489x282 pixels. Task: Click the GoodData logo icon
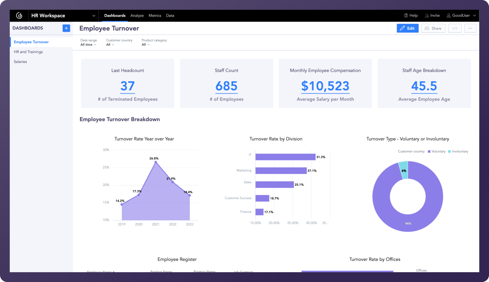19,15
